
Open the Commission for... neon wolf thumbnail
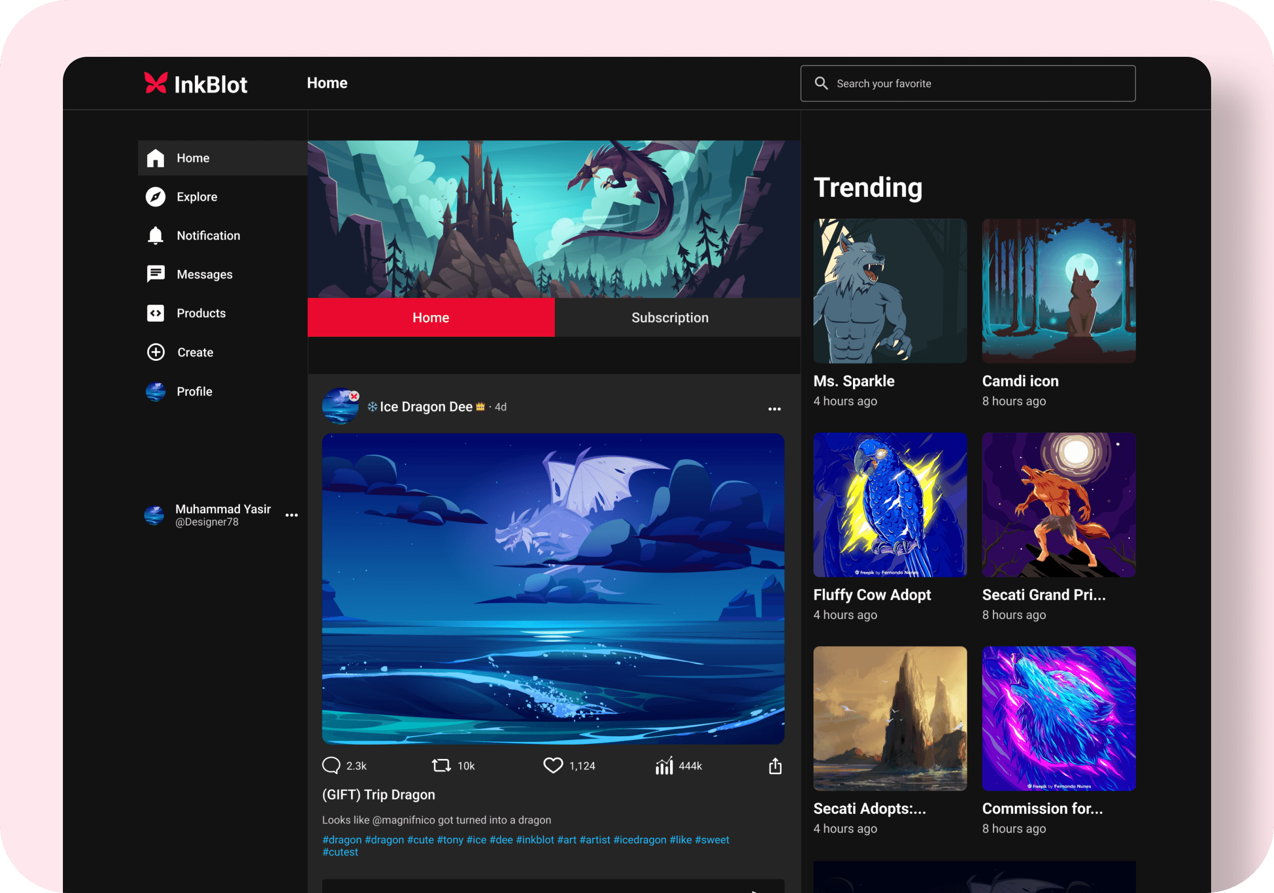[1058, 719]
